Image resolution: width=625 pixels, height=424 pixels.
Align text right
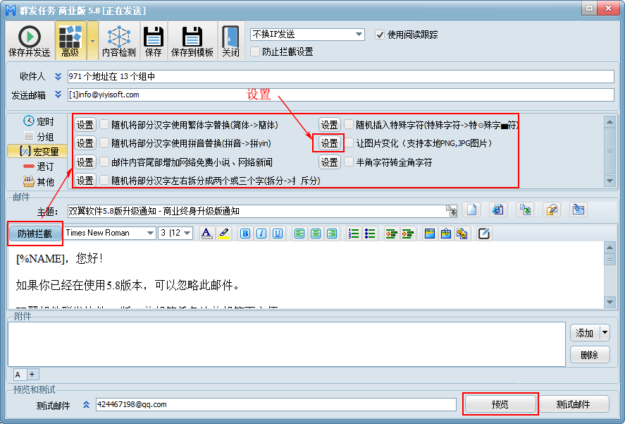pyautogui.click(x=332, y=234)
